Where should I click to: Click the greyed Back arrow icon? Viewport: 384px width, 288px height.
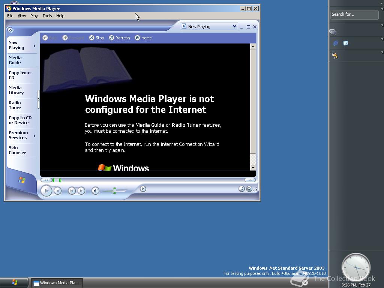pyautogui.click(x=45, y=38)
